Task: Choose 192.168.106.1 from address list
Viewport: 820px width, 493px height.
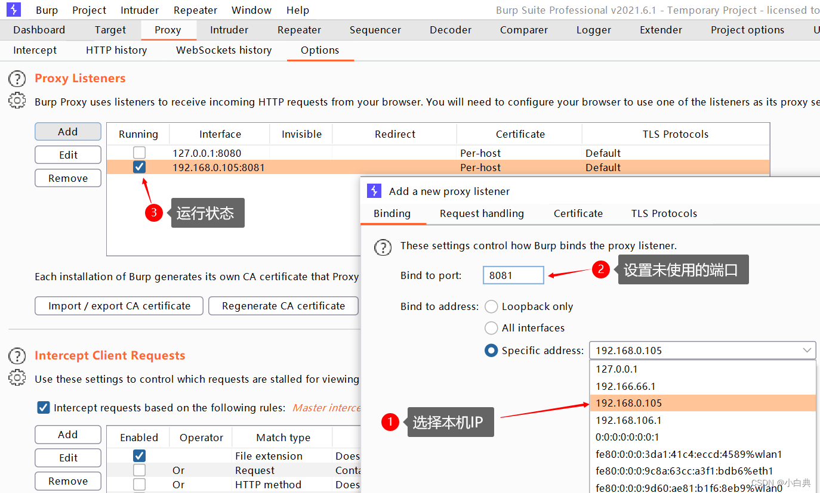Action: click(x=702, y=420)
